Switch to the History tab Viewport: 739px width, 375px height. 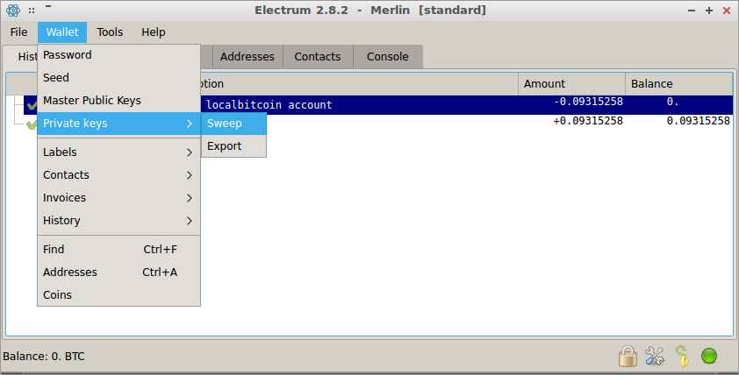pyautogui.click(x=21, y=56)
